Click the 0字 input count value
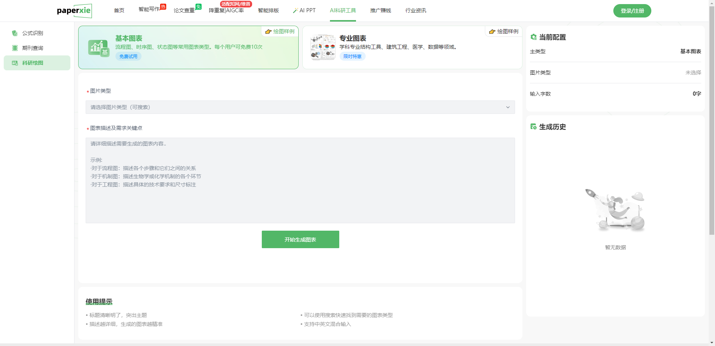715x346 pixels. (697, 94)
